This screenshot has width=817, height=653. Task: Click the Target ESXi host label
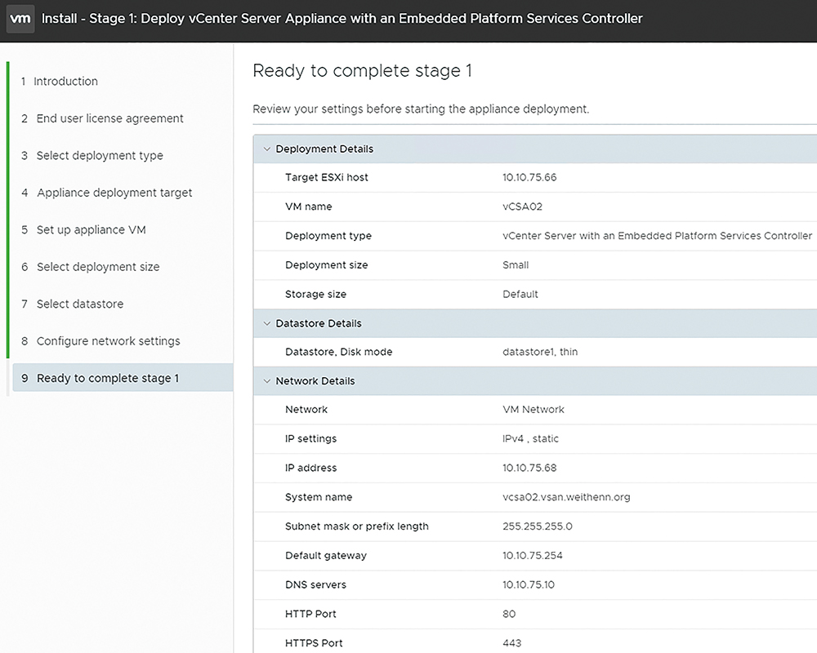(327, 178)
